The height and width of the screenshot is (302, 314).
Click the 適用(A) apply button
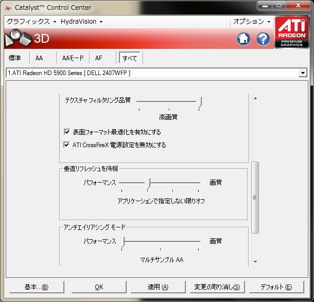158,287
